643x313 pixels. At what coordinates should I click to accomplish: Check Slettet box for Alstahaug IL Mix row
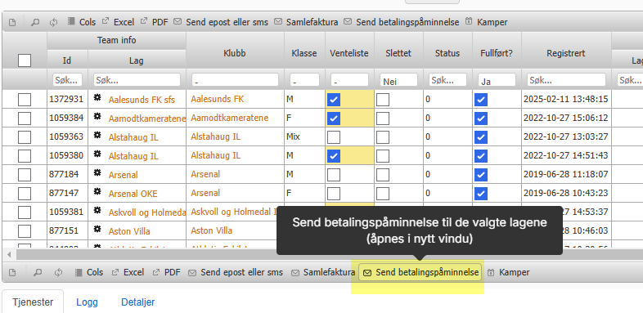pos(383,137)
